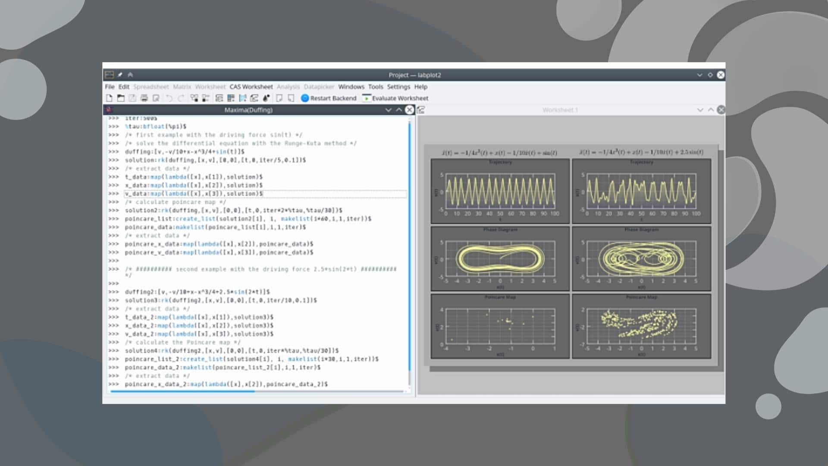Open the Settings menu
This screenshot has height=466, width=828.
(398, 87)
